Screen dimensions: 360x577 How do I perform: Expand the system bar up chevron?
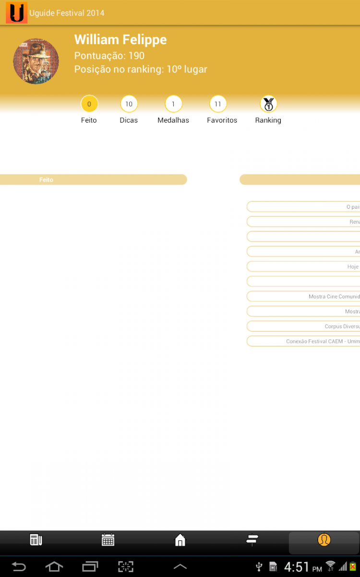180,566
